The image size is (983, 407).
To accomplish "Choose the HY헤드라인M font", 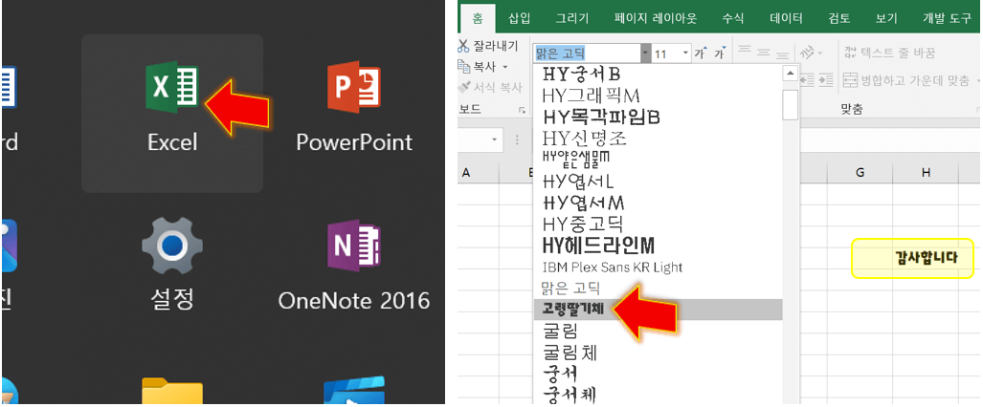I will (657, 245).
